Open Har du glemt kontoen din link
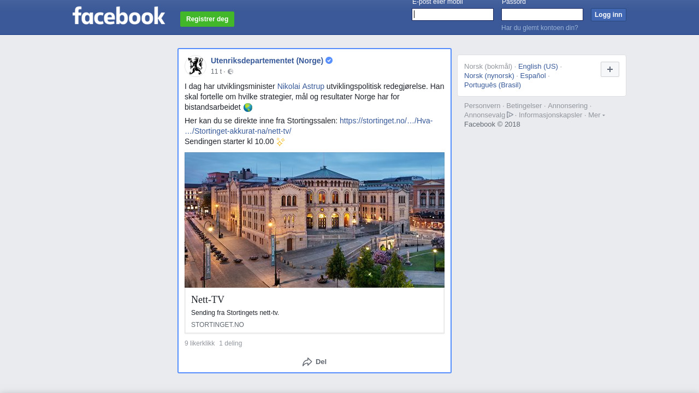The width and height of the screenshot is (699, 393). [x=540, y=28]
